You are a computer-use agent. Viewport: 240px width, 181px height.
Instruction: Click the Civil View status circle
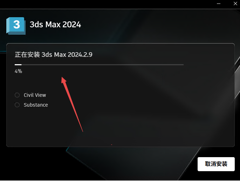coord(17,95)
